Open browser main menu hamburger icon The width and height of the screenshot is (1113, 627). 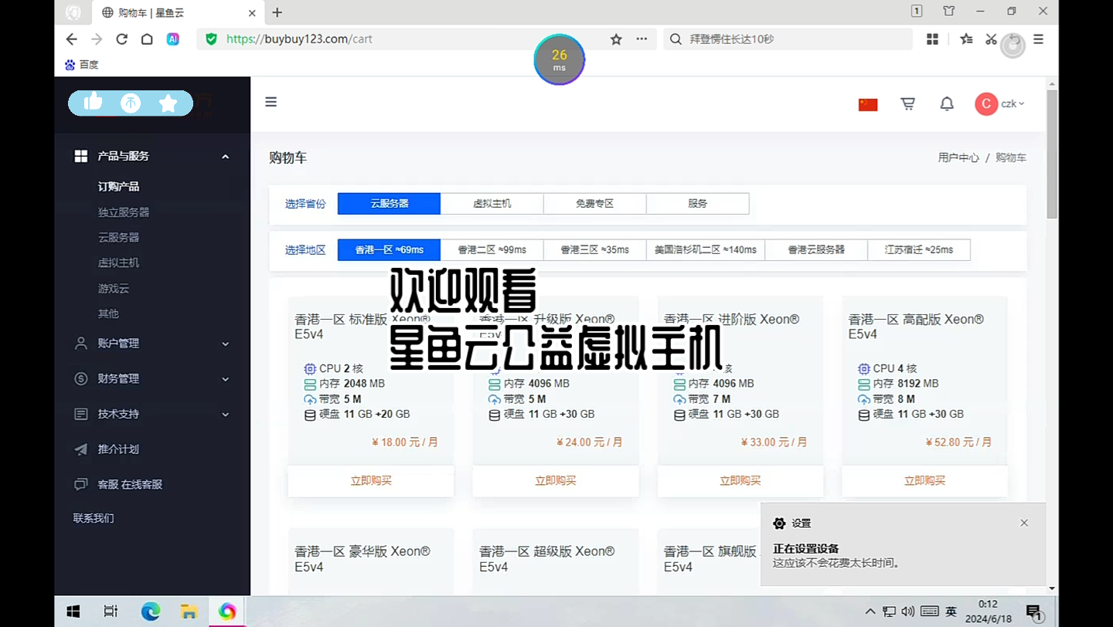[x=1038, y=39]
